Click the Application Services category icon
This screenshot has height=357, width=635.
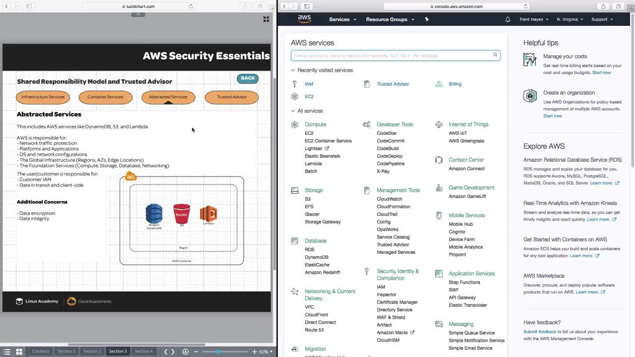click(x=439, y=273)
